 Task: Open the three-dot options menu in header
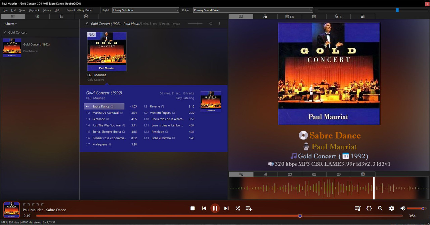[x=220, y=24]
